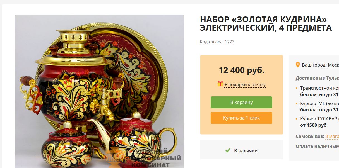Image resolution: width=339 pixels, height=168 pixels.
Task: Open the '+ подарки к заказу' link
Action: coord(245,84)
